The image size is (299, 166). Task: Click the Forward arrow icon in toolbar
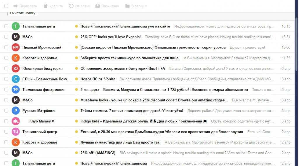point(16,6)
